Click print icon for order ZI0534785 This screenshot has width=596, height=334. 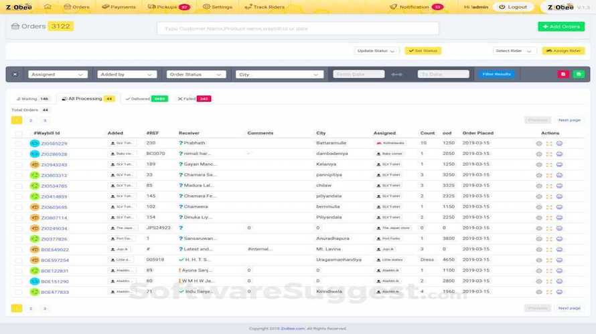point(559,186)
